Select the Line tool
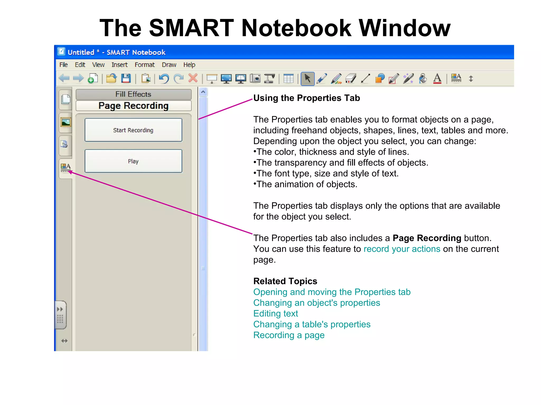Viewport: 541px width, 405px height. coord(365,79)
